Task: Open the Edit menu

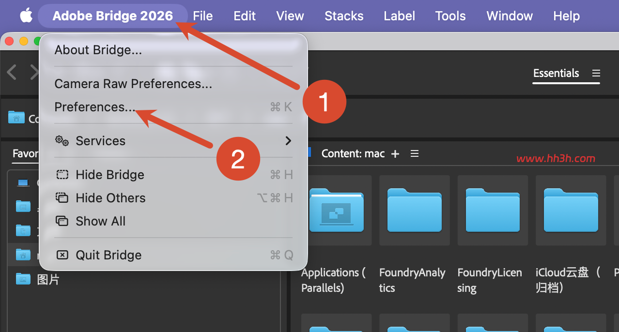Action: [x=245, y=15]
